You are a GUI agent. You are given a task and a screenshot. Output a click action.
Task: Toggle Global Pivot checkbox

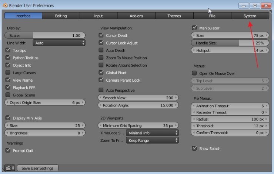tap(101, 72)
